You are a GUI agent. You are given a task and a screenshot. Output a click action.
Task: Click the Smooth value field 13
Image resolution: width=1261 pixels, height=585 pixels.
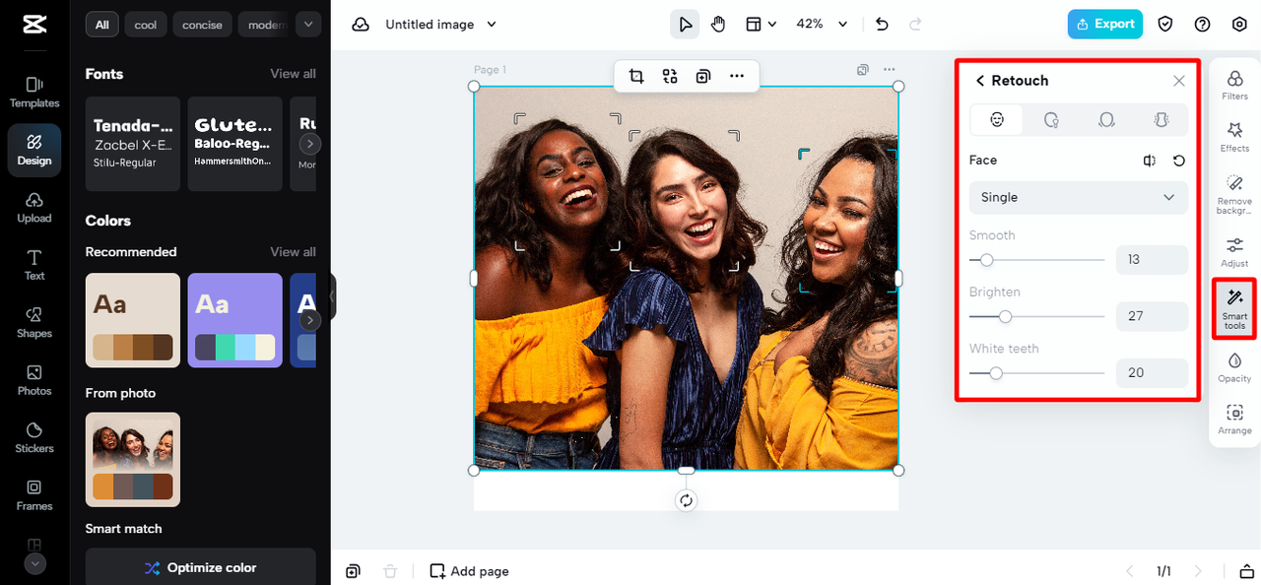click(x=1152, y=260)
